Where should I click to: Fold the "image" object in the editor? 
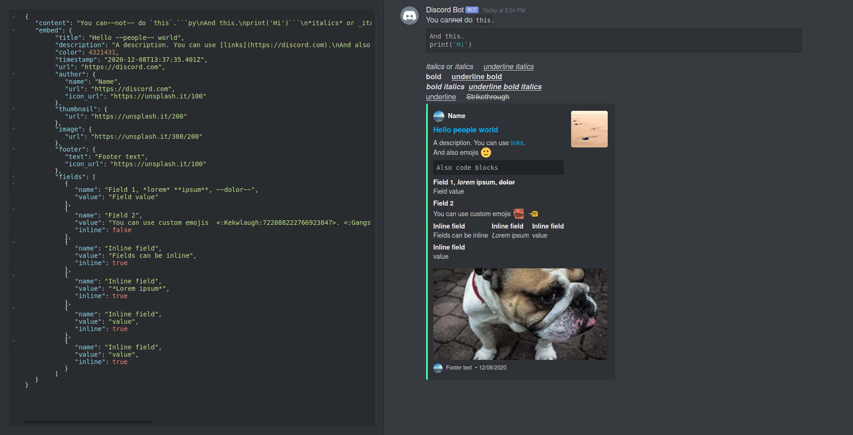(x=14, y=129)
